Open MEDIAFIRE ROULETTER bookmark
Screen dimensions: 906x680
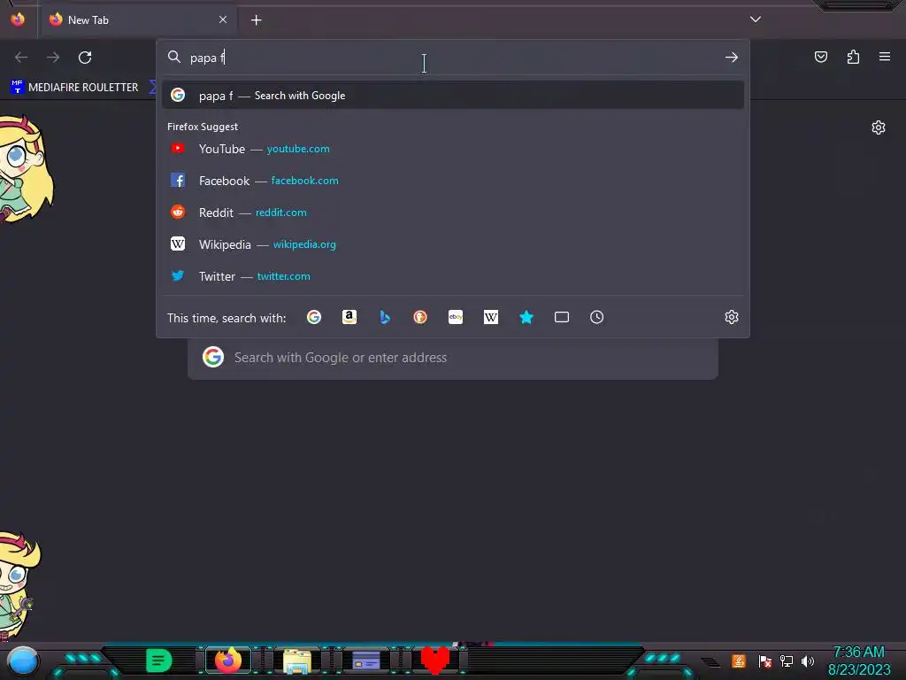tap(75, 88)
